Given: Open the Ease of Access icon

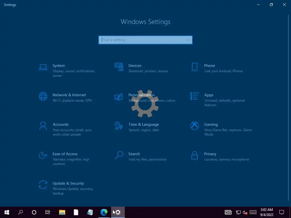Looking at the screenshot, I should (43, 155).
